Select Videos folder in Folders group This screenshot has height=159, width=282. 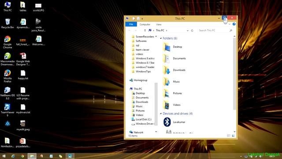[x=172, y=105]
